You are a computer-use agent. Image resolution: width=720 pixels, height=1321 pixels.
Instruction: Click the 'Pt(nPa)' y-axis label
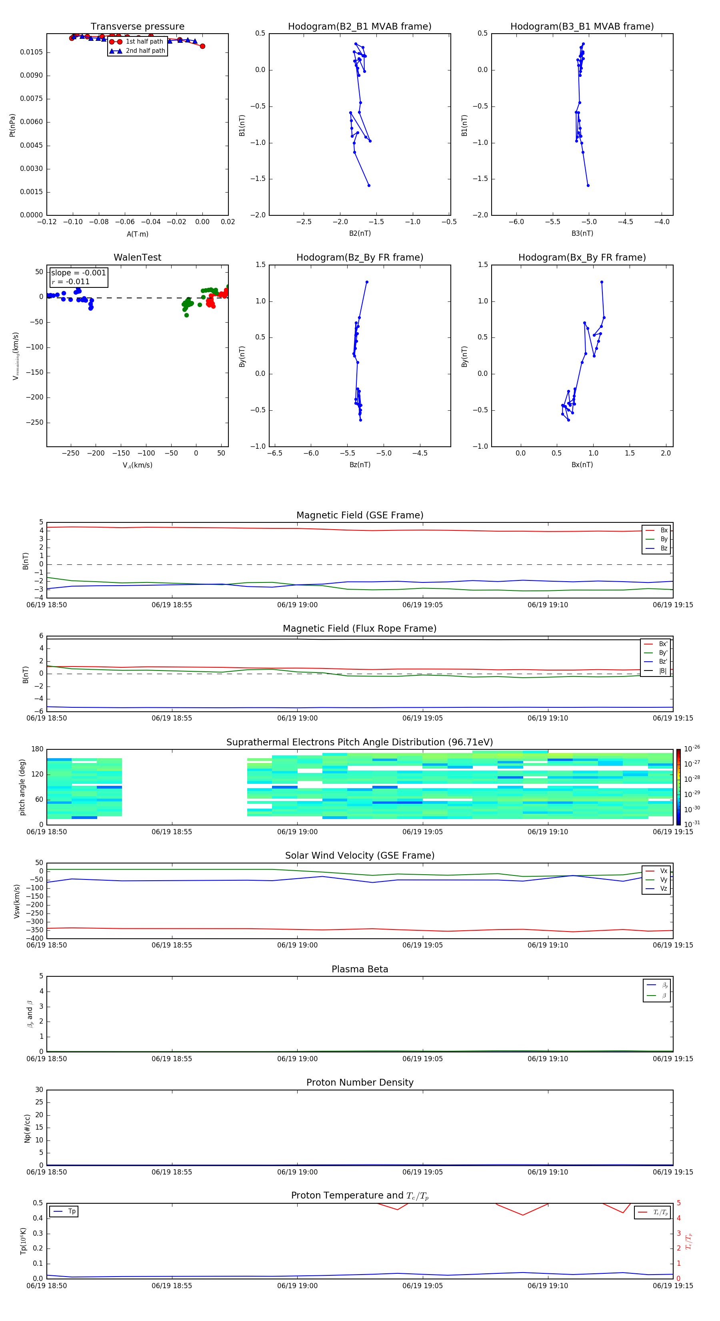(12, 124)
